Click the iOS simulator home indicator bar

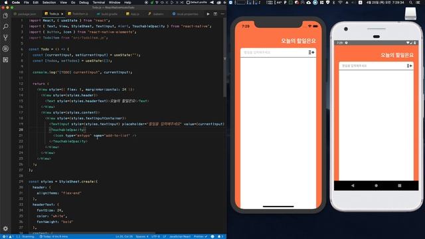278,206
